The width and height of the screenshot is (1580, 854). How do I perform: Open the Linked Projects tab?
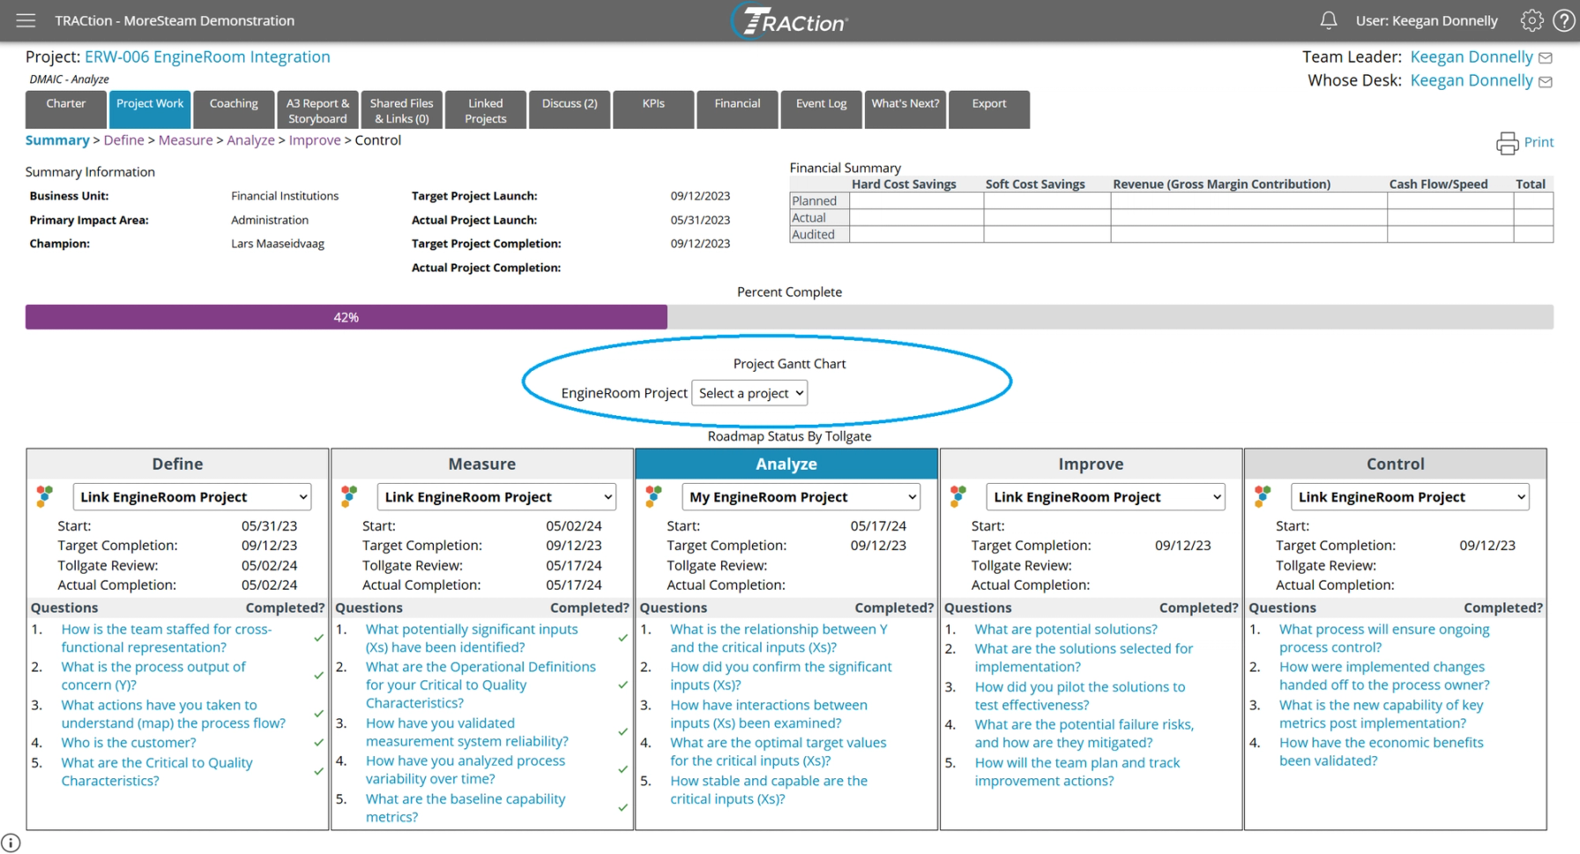[486, 110]
